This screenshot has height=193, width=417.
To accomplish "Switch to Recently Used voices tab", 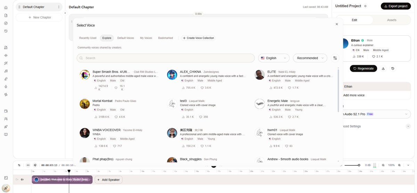I will pyautogui.click(x=88, y=38).
